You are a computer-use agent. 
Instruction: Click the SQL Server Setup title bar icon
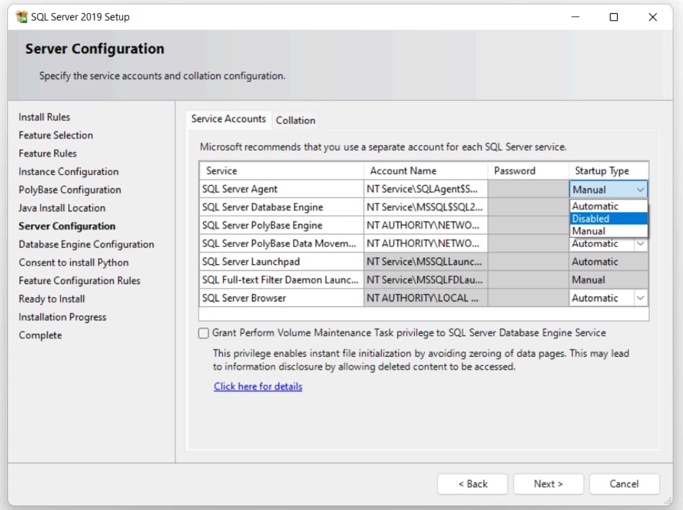(x=22, y=17)
